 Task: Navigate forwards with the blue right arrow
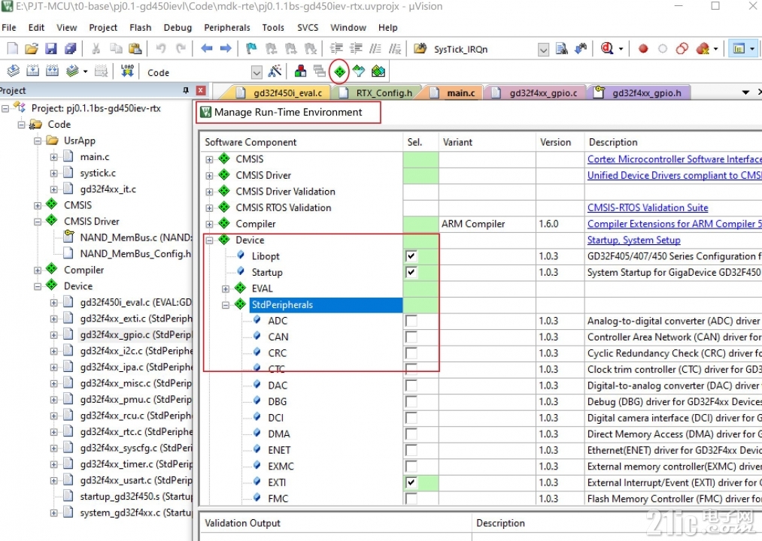pos(226,49)
